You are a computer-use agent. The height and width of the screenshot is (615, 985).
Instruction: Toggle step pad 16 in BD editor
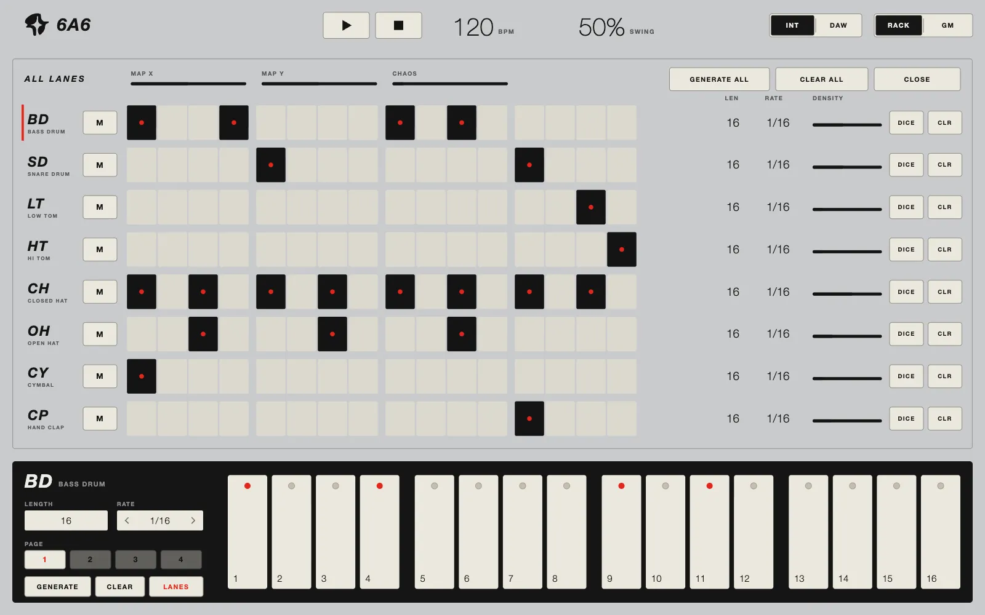(x=941, y=532)
